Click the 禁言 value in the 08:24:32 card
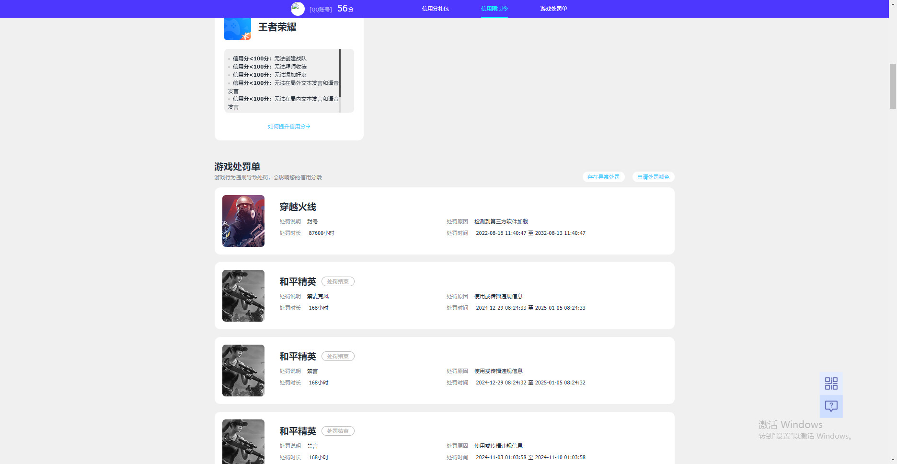The width and height of the screenshot is (897, 464). (312, 371)
